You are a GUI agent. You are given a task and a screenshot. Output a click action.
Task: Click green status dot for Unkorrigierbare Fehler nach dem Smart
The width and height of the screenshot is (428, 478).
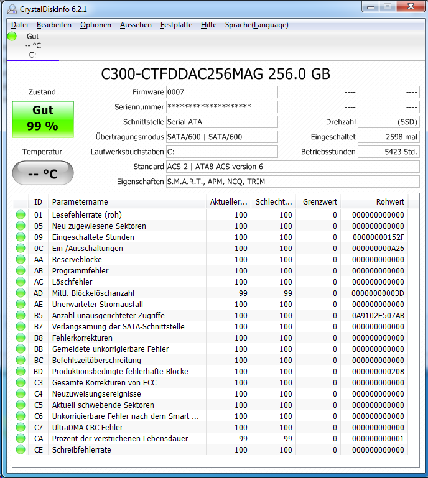21,416
